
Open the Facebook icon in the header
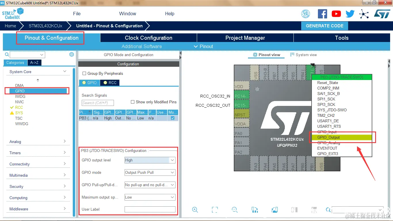coord(322,14)
